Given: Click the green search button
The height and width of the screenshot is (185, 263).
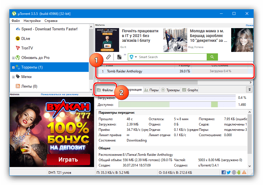Looking at the screenshot, I should click(x=212, y=57).
